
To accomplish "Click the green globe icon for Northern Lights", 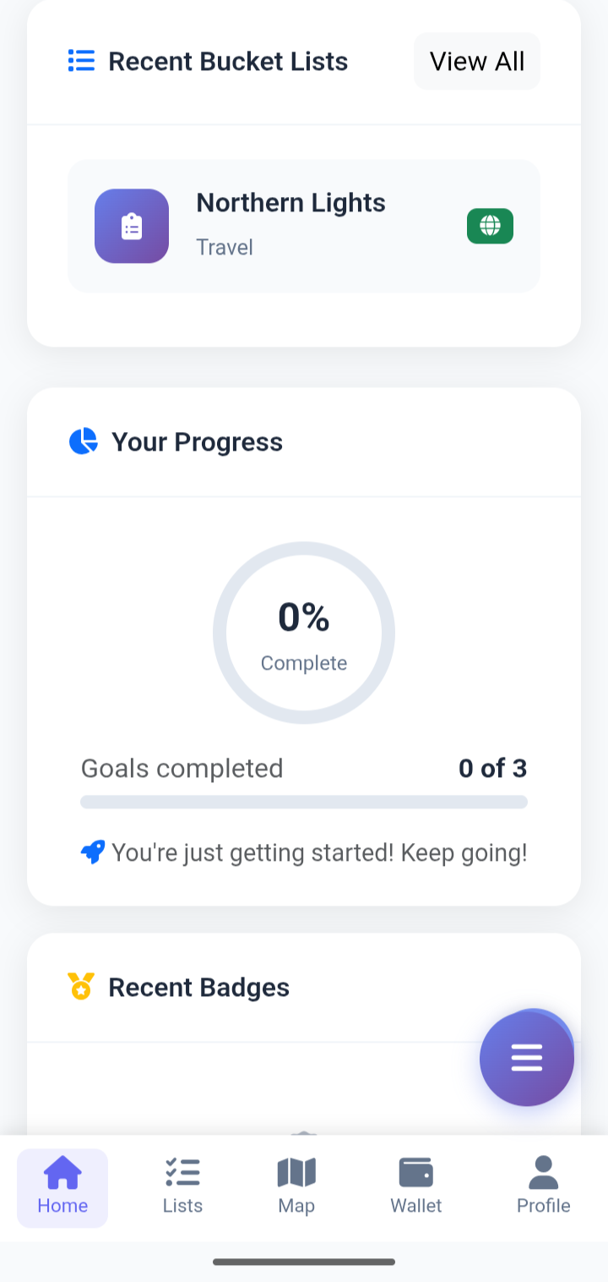I will (490, 226).
